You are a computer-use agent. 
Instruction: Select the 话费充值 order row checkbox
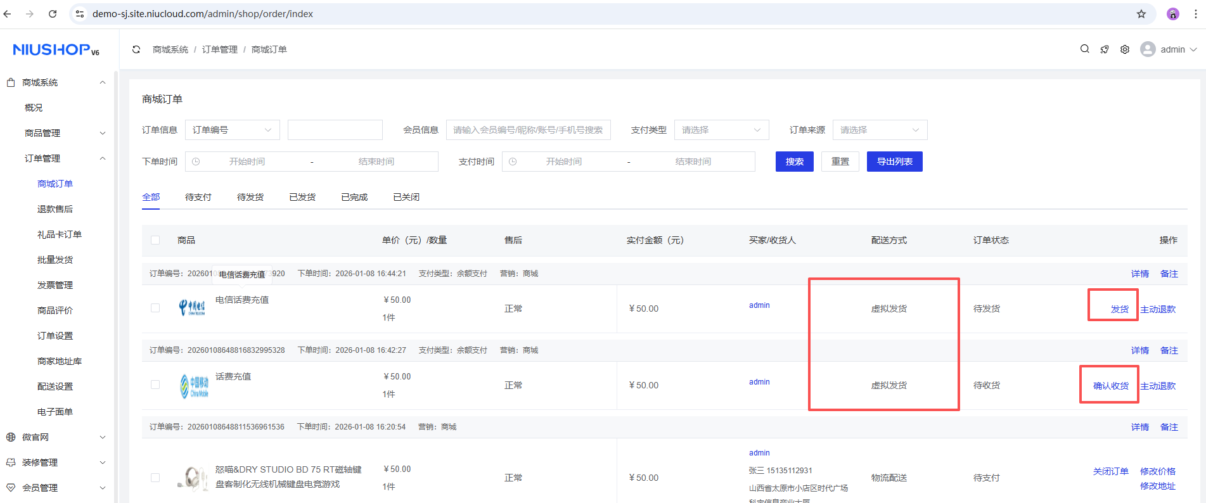pyautogui.click(x=155, y=385)
